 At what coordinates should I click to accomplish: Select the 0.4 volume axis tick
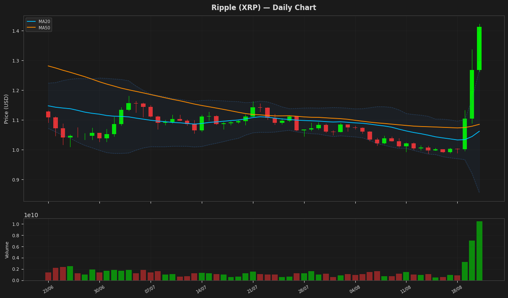(x=16, y=258)
